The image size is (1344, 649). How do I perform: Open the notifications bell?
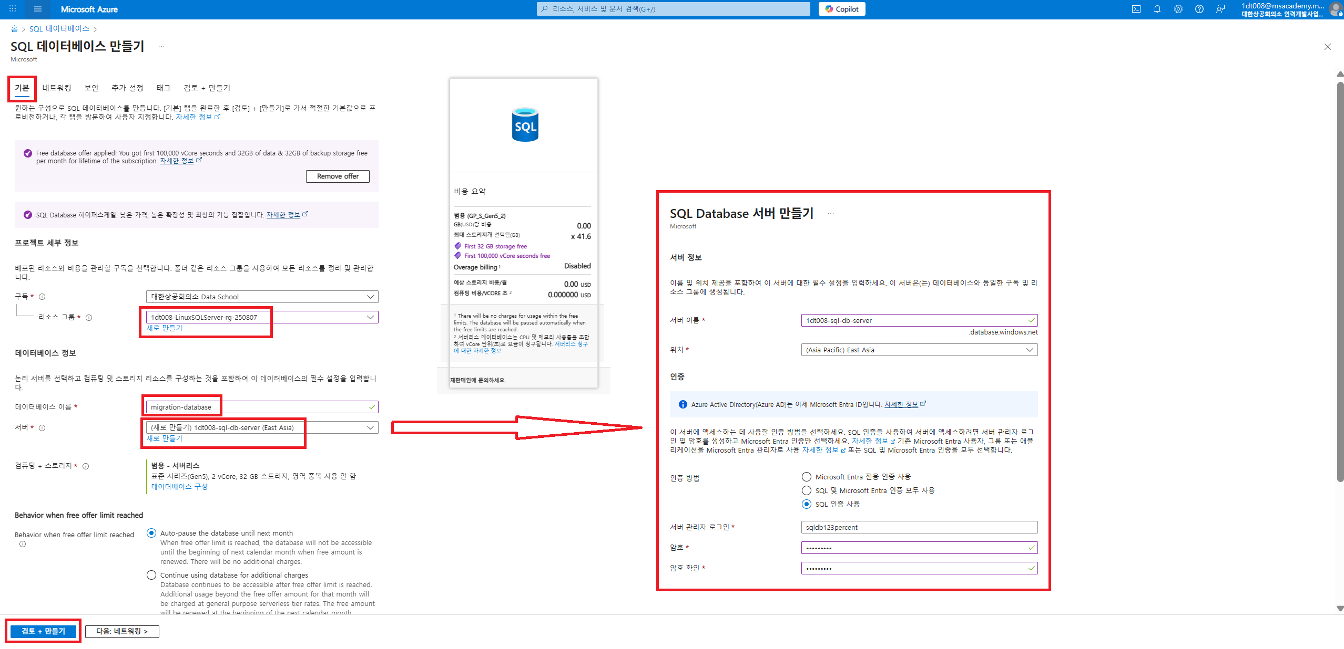[x=1157, y=9]
